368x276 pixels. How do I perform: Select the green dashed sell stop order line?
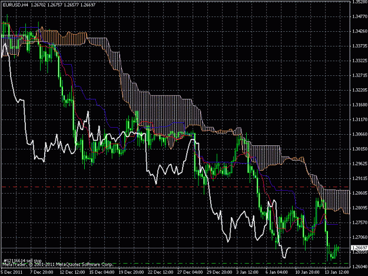pos(175,263)
